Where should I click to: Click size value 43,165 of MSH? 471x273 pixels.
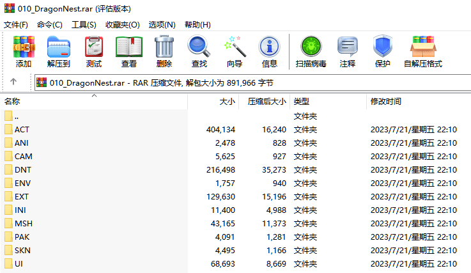click(x=222, y=224)
